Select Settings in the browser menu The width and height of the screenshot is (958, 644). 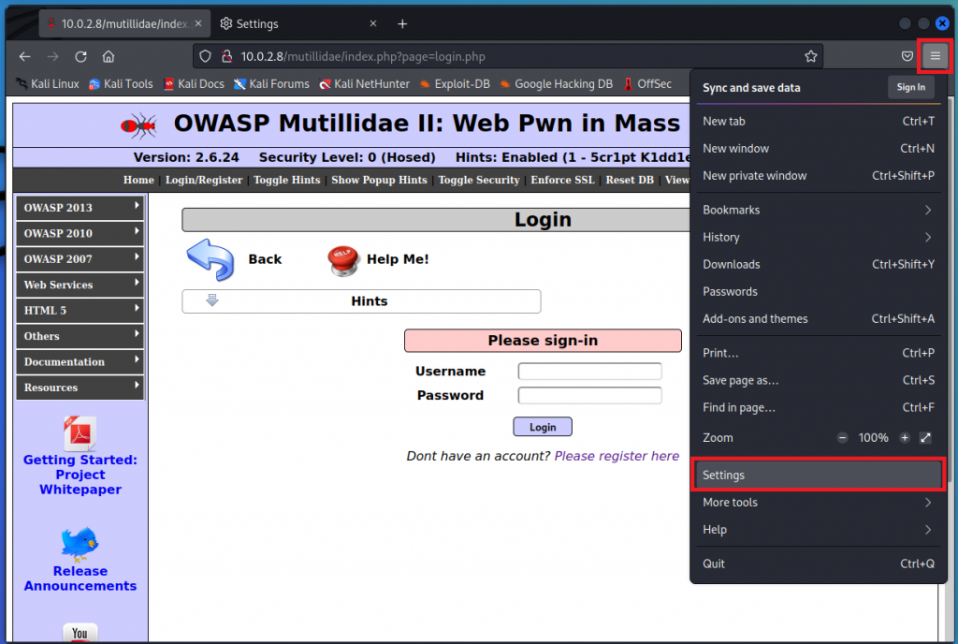point(818,475)
